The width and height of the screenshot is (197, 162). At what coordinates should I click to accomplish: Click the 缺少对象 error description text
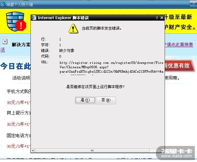(x=67, y=51)
